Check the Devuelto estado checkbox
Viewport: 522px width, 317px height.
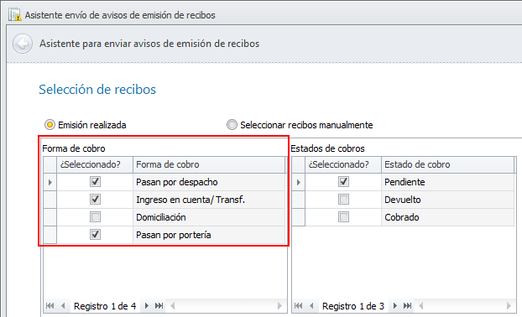pos(343,200)
